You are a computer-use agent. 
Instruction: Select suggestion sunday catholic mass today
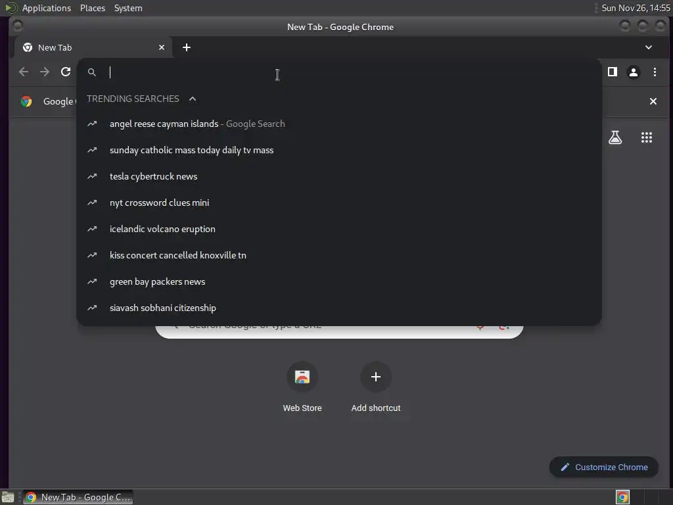(339, 150)
